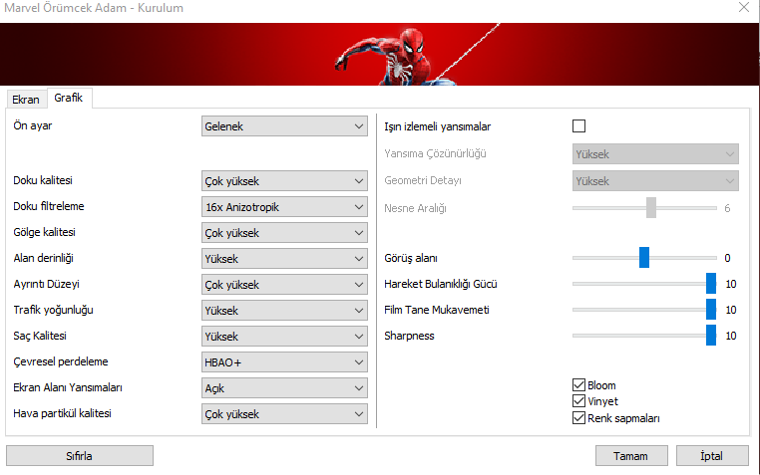Click the Film Tane Mukavemeti value 10

(x=731, y=310)
